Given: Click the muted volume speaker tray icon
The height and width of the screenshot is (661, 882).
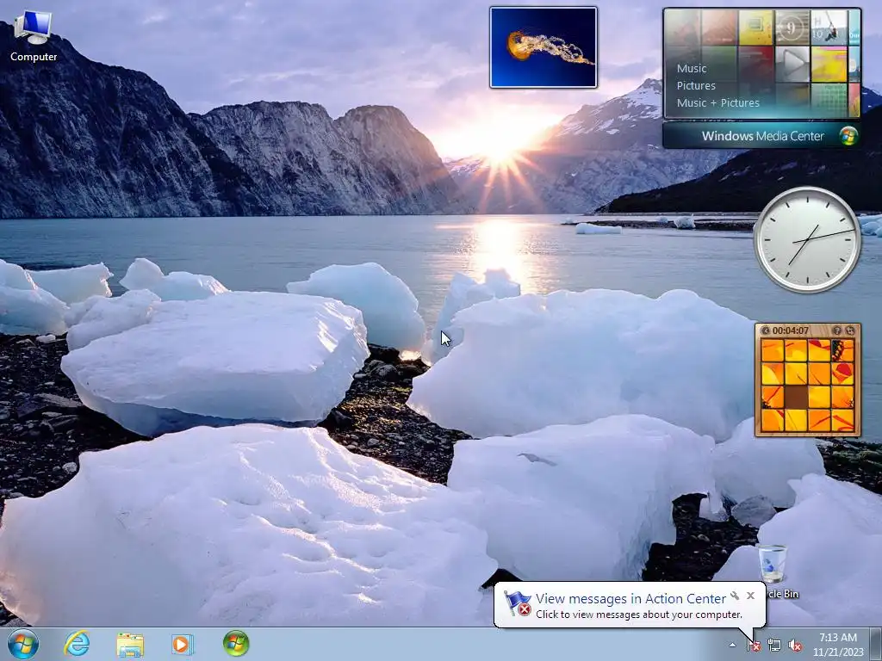Looking at the screenshot, I should (x=795, y=646).
